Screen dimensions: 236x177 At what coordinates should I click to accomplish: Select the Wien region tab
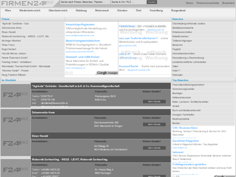point(8,10)
